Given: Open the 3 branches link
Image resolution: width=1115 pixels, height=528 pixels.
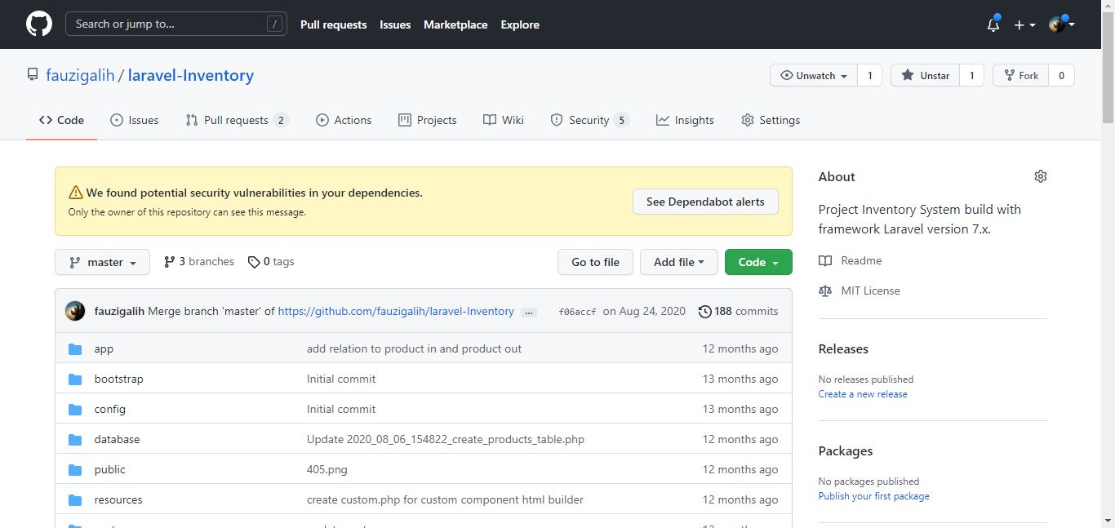Looking at the screenshot, I should [x=199, y=261].
